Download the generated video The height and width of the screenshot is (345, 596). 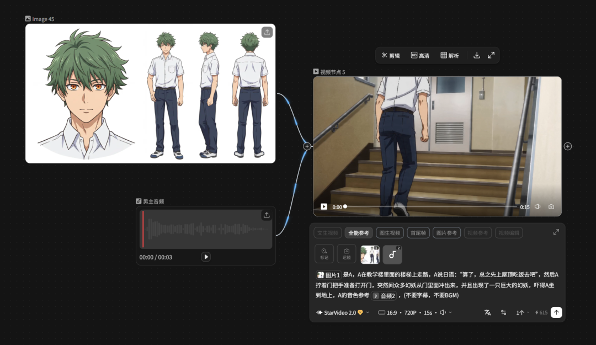[x=477, y=55]
